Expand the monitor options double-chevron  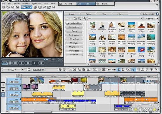61,60
